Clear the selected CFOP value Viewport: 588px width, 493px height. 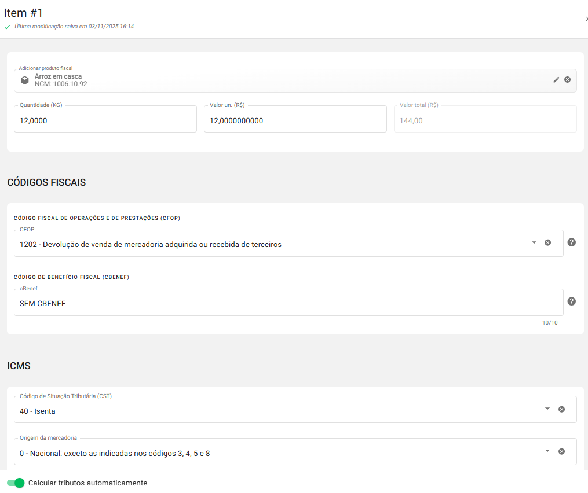(547, 242)
